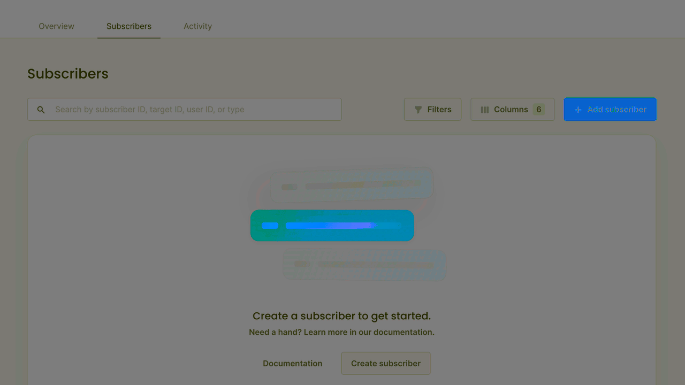Switch to the Overview tab

point(57,26)
